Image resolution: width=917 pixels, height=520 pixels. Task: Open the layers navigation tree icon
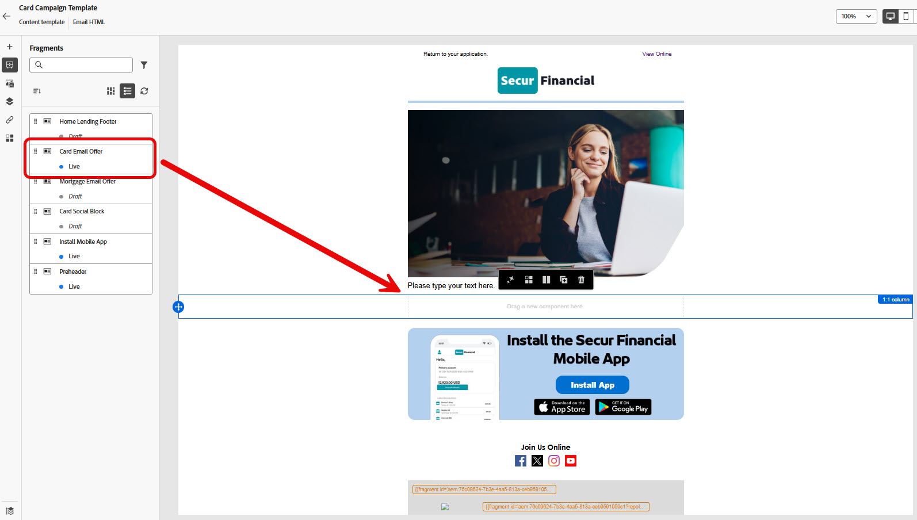point(10,102)
